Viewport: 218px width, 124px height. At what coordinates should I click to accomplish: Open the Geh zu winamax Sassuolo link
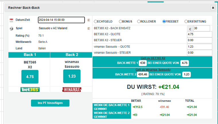pos(153,69)
